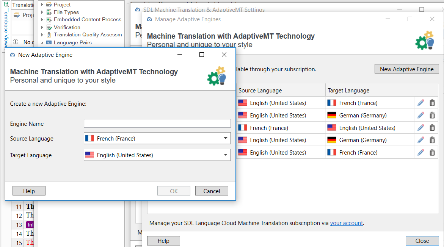Viewport: 444px width, 247px height.
Task: Expand the File Types tree node
Action: pos(42,12)
